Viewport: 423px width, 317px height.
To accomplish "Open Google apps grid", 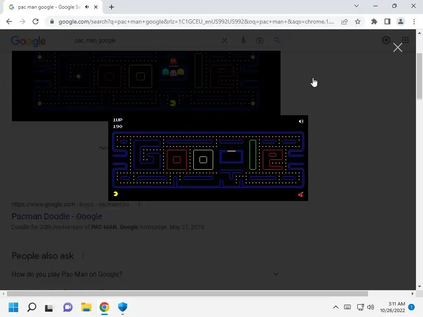I will 405,40.
